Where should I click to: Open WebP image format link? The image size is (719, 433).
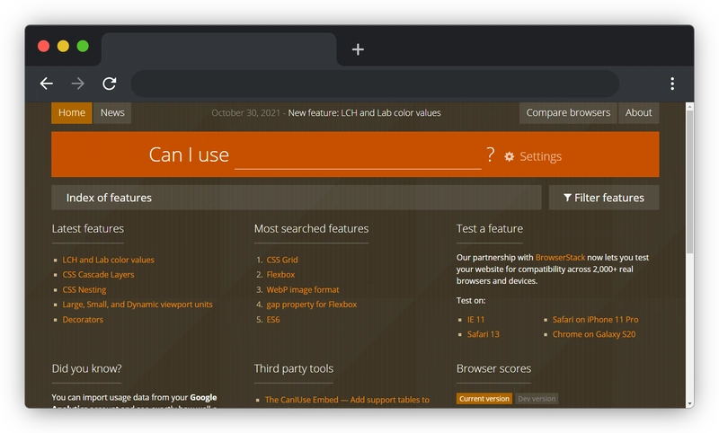point(303,289)
